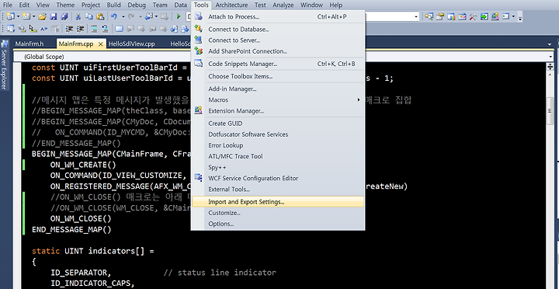
Task: Undo the last edit with the blue arrow icon
Action: (113, 16)
